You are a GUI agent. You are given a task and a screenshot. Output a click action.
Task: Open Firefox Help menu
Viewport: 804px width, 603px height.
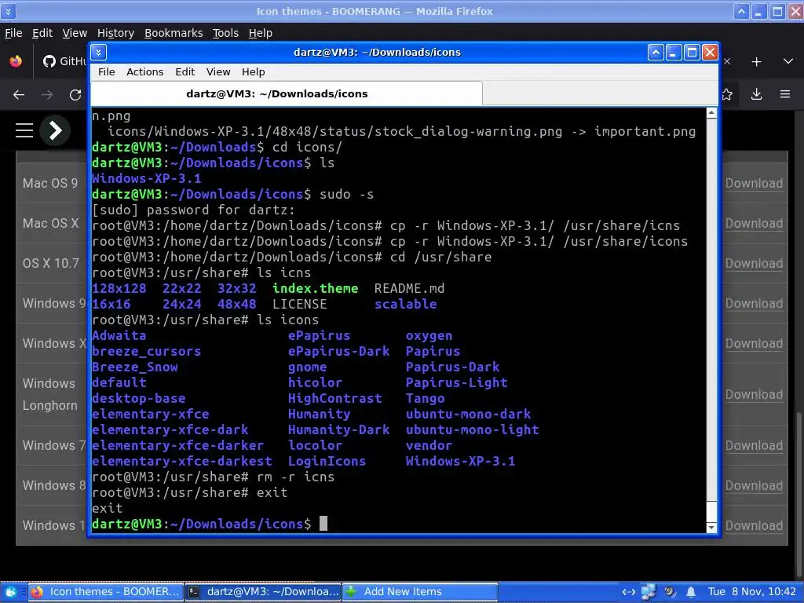coord(261,33)
